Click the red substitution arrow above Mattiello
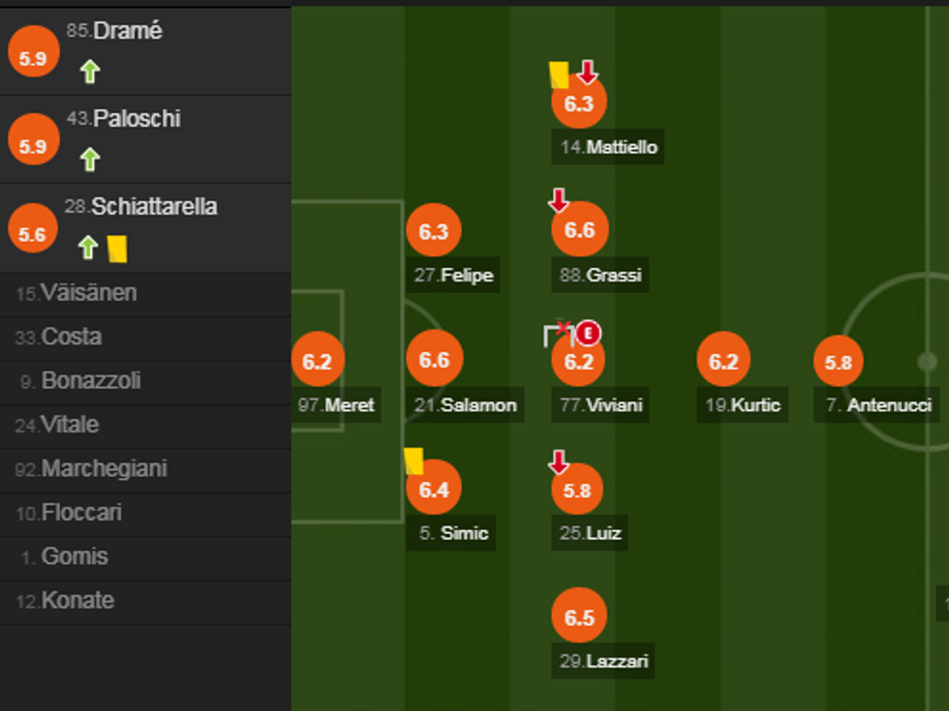The height and width of the screenshot is (711, 949). pos(588,73)
